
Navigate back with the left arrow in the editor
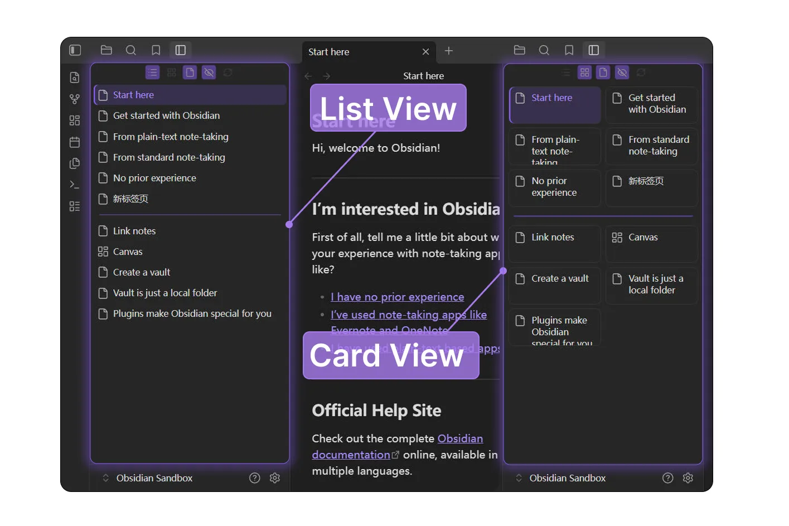coord(308,76)
